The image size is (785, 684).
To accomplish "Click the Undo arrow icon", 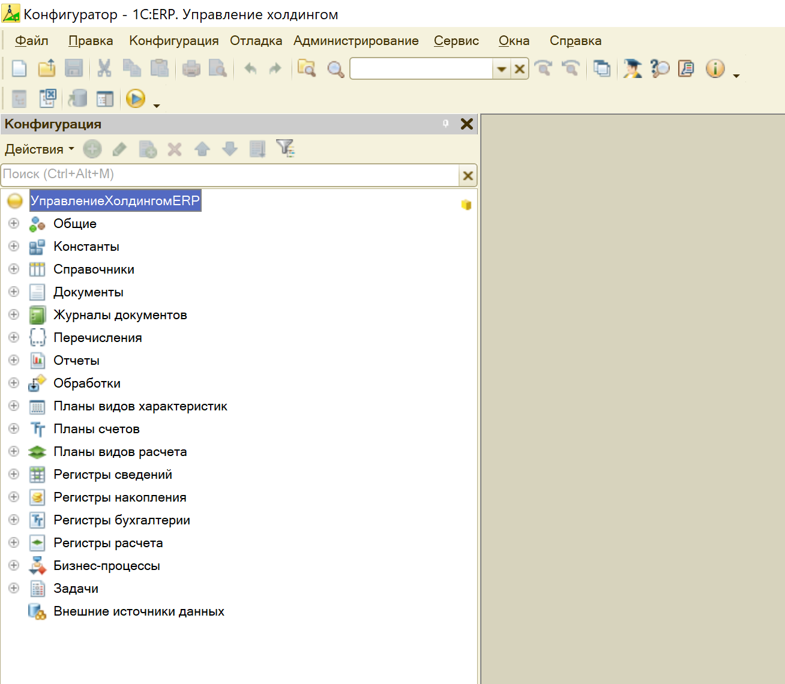I will (250, 69).
